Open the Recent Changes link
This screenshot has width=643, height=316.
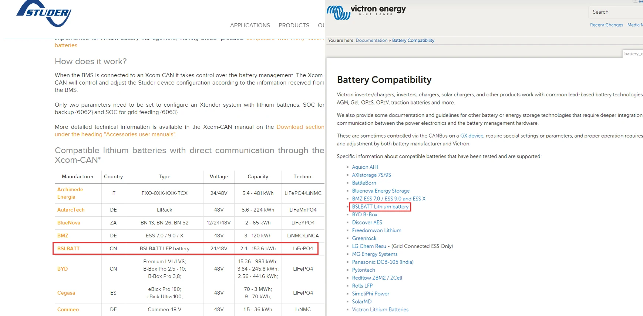tap(606, 25)
